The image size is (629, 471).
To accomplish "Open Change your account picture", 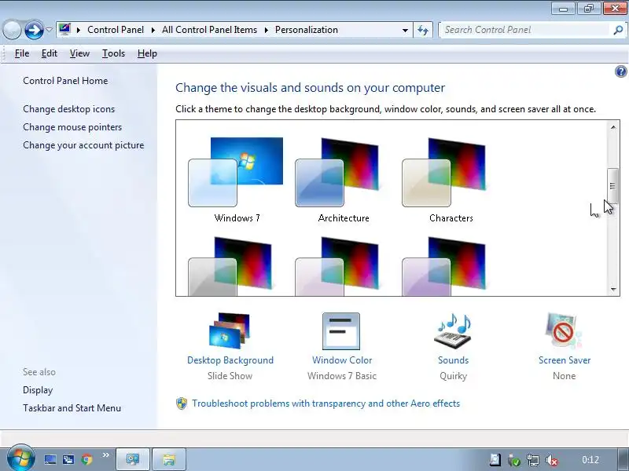I will (x=83, y=145).
